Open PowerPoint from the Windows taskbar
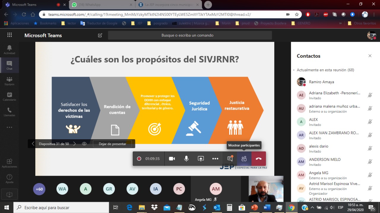 254,207
